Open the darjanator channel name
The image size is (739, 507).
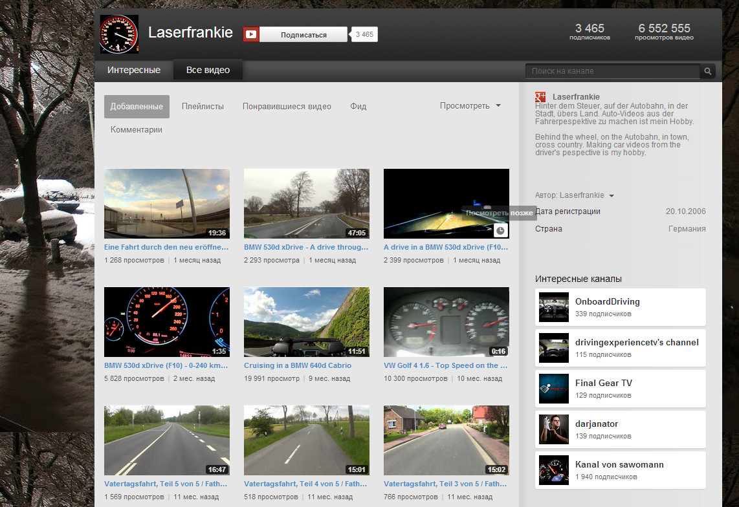click(596, 424)
